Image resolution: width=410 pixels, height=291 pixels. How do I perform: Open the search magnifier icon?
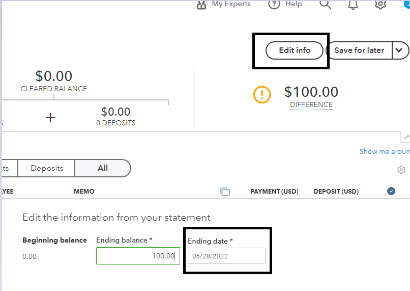[325, 4]
